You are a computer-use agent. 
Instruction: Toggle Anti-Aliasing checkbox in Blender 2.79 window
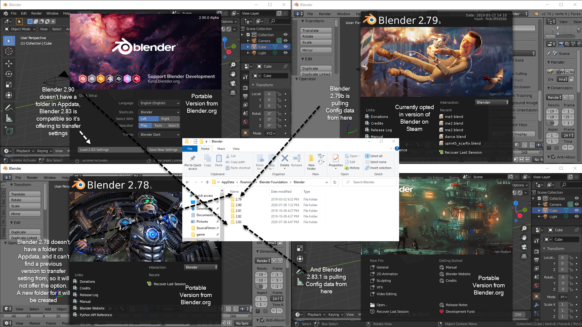point(553,157)
